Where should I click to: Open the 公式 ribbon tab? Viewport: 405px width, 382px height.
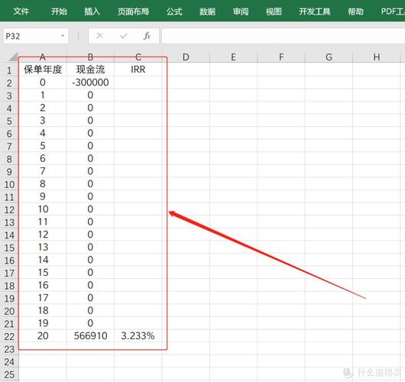(174, 11)
